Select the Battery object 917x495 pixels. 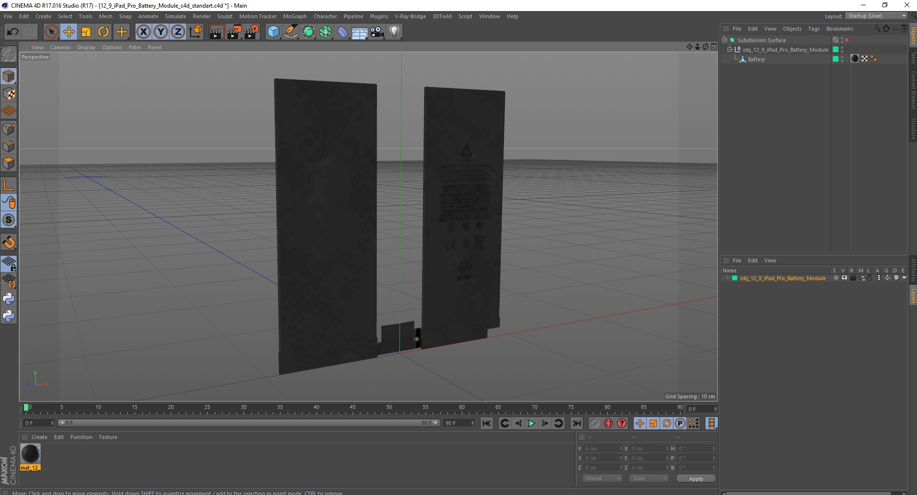(x=756, y=59)
